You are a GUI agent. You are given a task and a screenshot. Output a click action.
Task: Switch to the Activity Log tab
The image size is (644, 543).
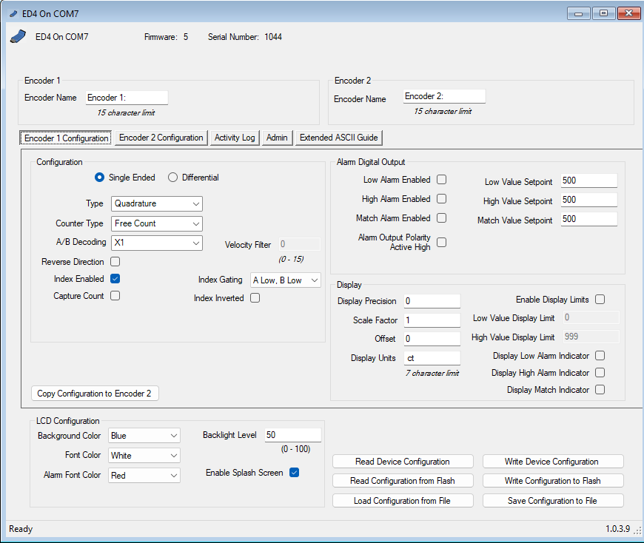(x=234, y=138)
